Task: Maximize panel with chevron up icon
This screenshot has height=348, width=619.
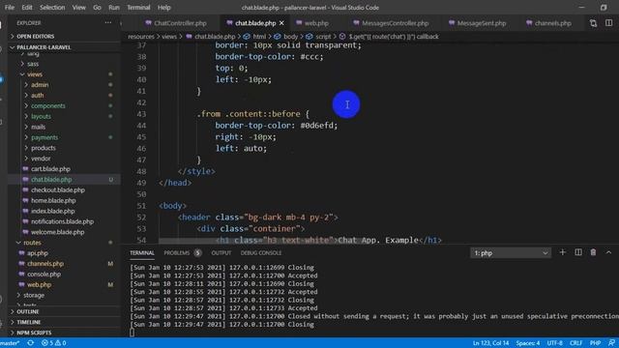Action: 608,252
